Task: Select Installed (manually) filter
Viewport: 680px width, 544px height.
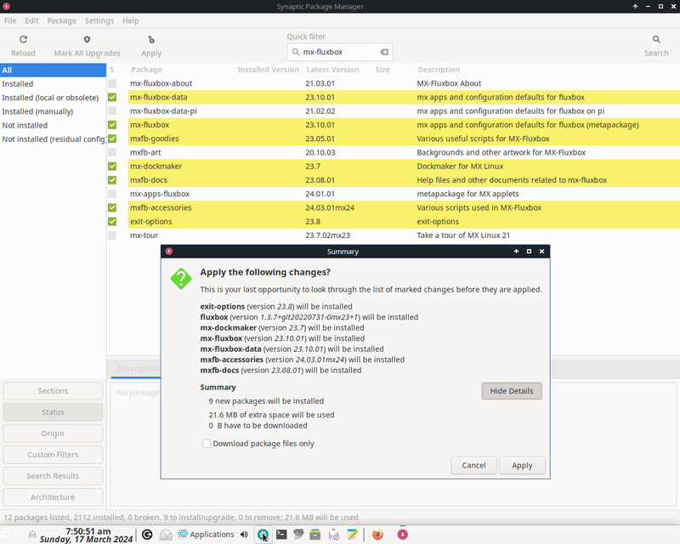Action: (53, 111)
